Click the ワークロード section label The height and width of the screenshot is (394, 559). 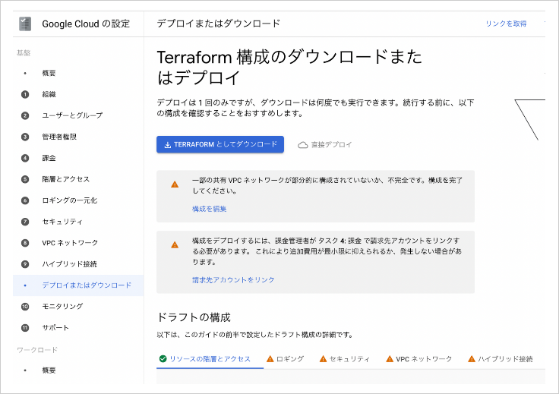37,350
